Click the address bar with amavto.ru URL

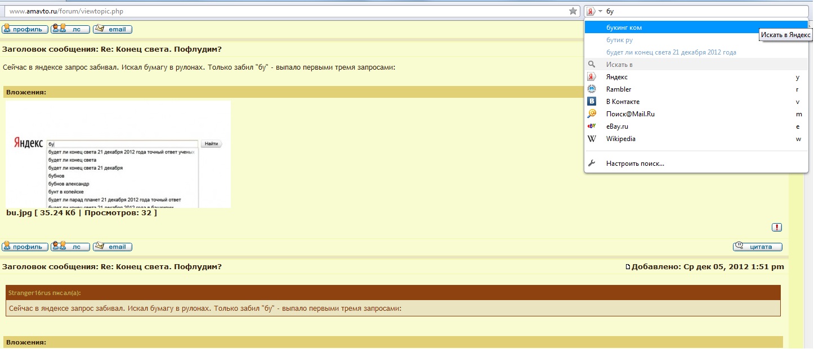[x=281, y=11]
